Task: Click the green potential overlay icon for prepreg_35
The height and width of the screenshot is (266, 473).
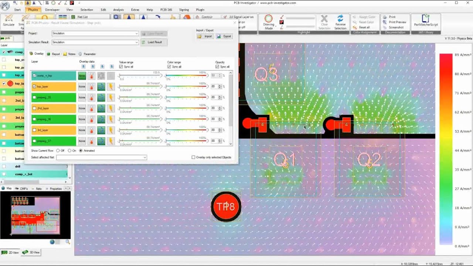Action: coord(101,98)
